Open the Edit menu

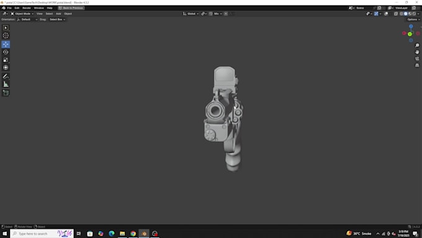pos(17,8)
